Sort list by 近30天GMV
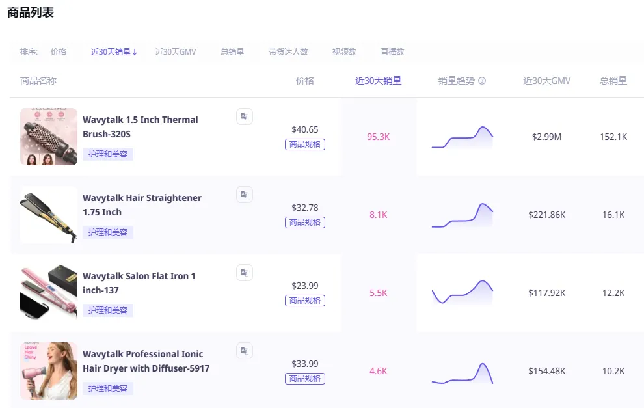 point(176,52)
